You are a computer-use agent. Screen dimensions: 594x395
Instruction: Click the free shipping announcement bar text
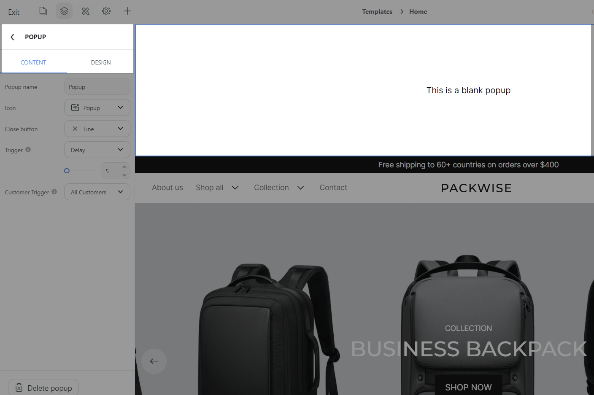(x=468, y=165)
